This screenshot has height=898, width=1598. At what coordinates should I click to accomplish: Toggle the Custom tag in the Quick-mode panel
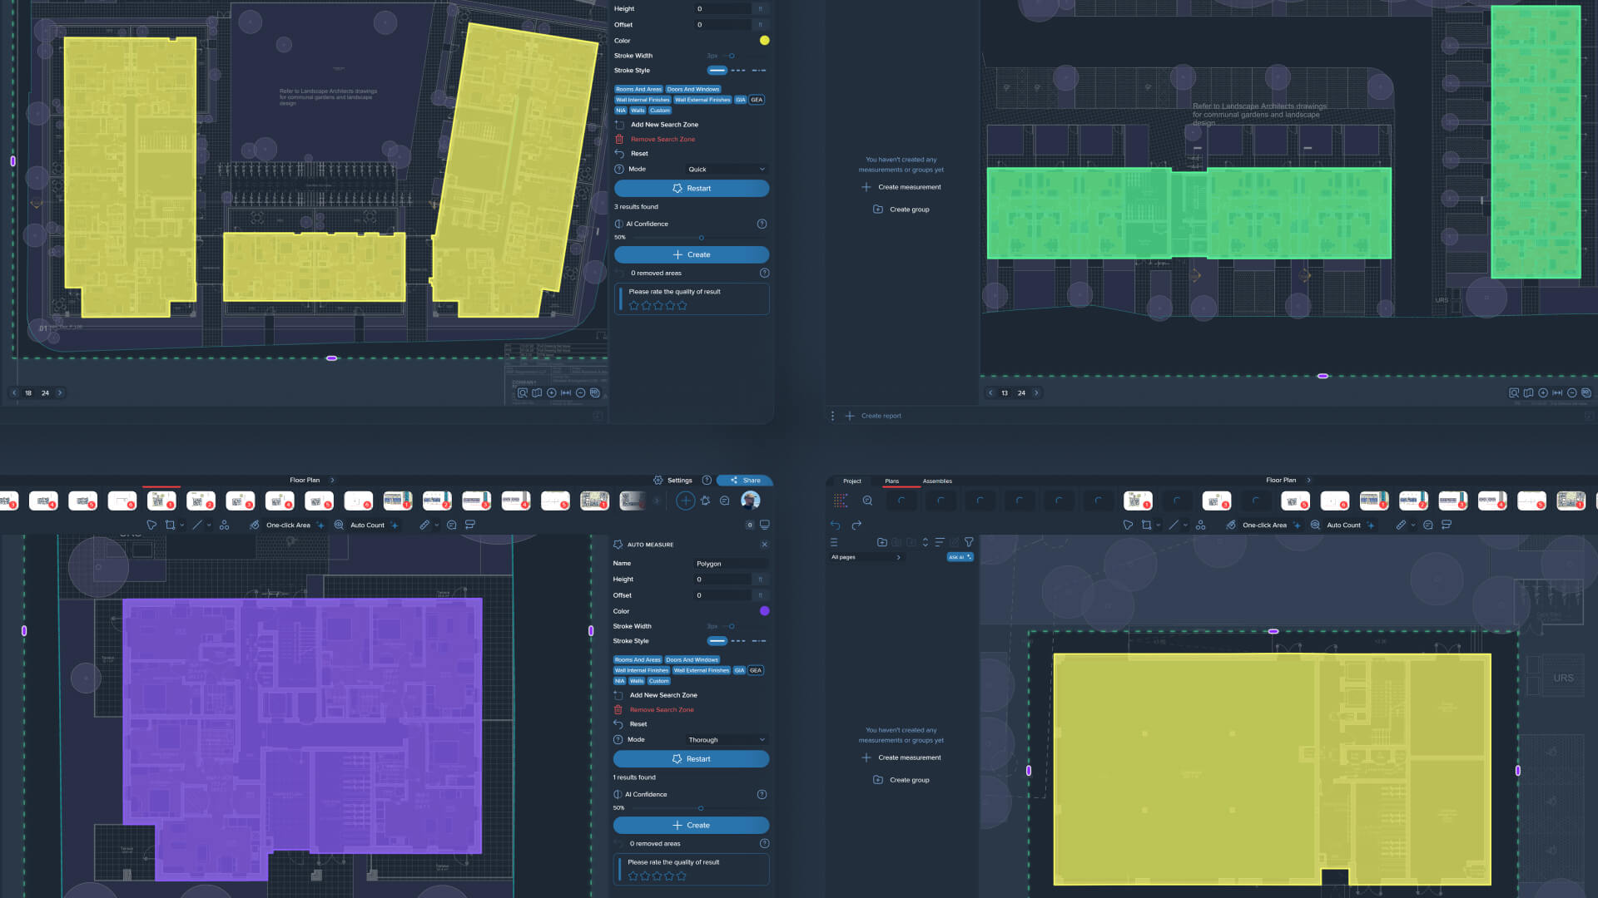click(660, 111)
